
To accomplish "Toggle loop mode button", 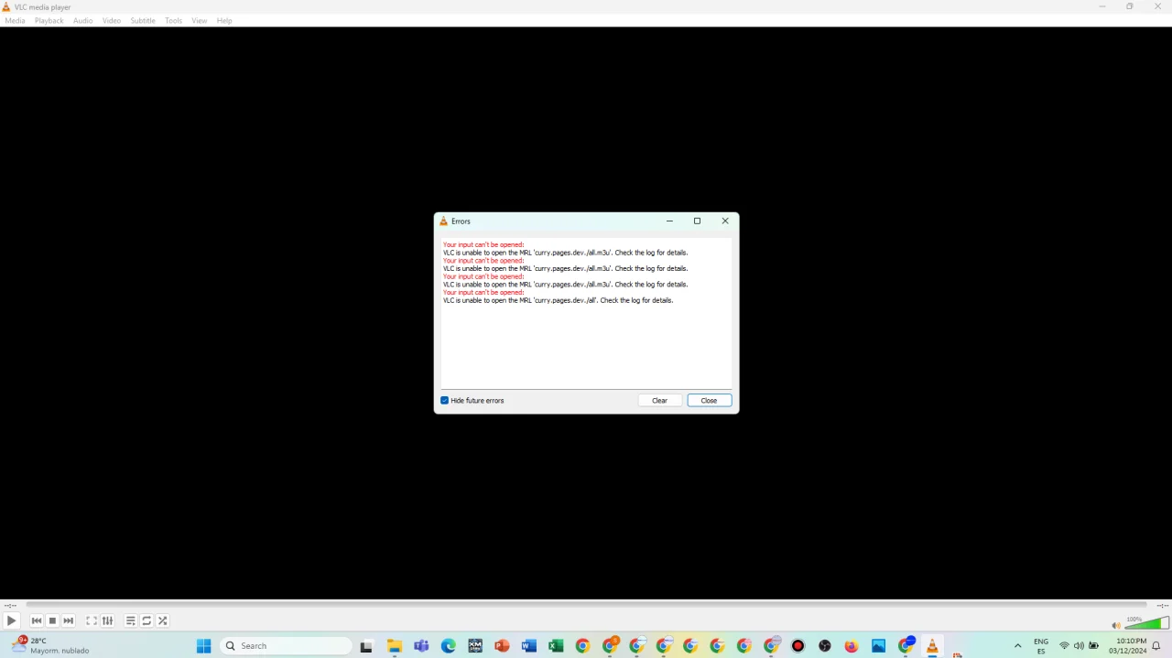I will (x=146, y=620).
